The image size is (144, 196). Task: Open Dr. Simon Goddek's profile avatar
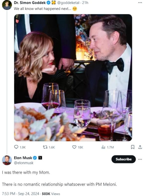pos(7,5)
